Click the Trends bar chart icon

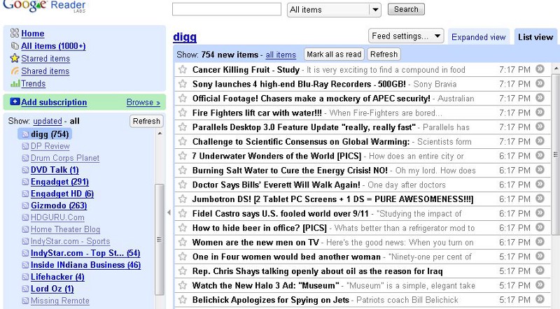pos(15,84)
